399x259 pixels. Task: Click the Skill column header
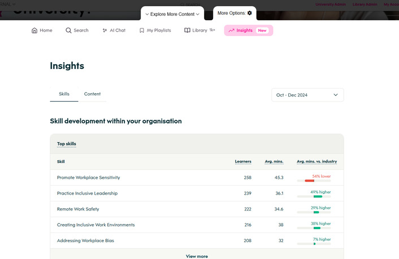click(61, 161)
